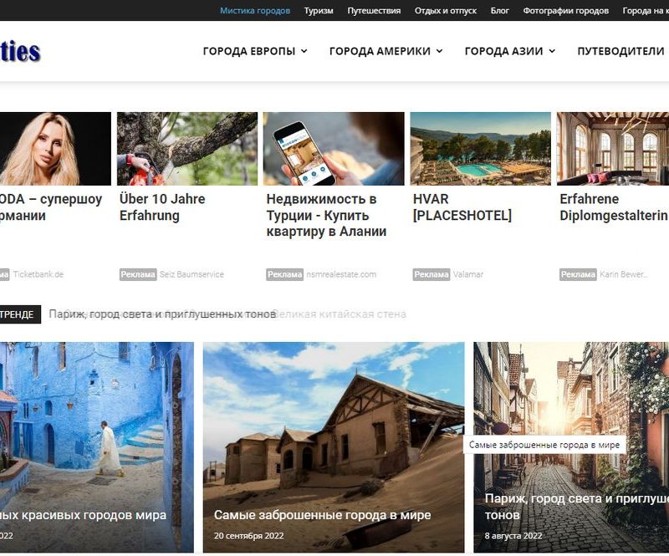This screenshot has width=669, height=556.
Task: Click the nsmrealestate.com advertiser name
Action: pos(341,274)
